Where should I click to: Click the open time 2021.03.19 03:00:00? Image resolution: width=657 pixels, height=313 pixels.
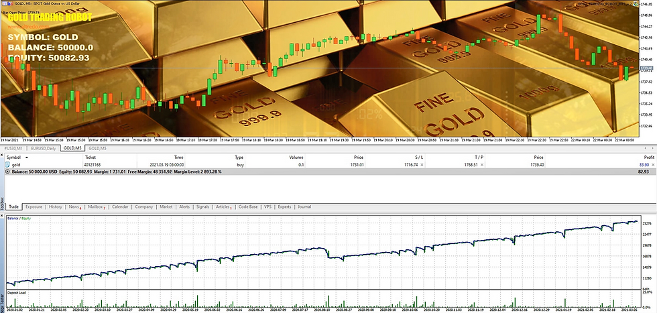pos(167,165)
